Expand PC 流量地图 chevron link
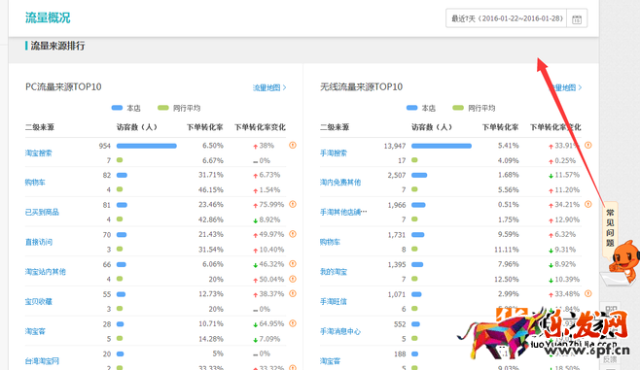640x370 pixels. click(269, 87)
